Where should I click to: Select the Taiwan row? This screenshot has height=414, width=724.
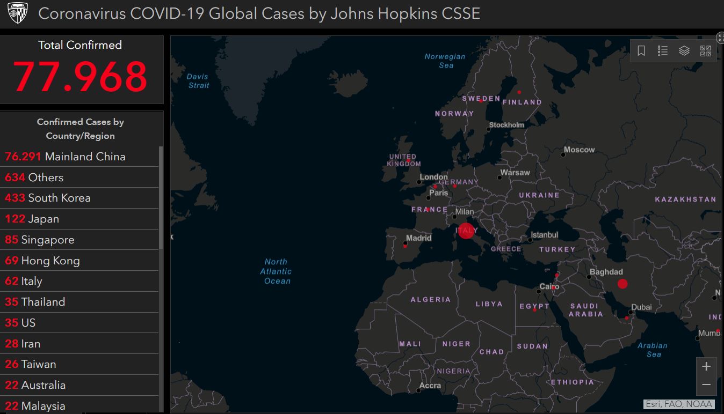[79, 364]
